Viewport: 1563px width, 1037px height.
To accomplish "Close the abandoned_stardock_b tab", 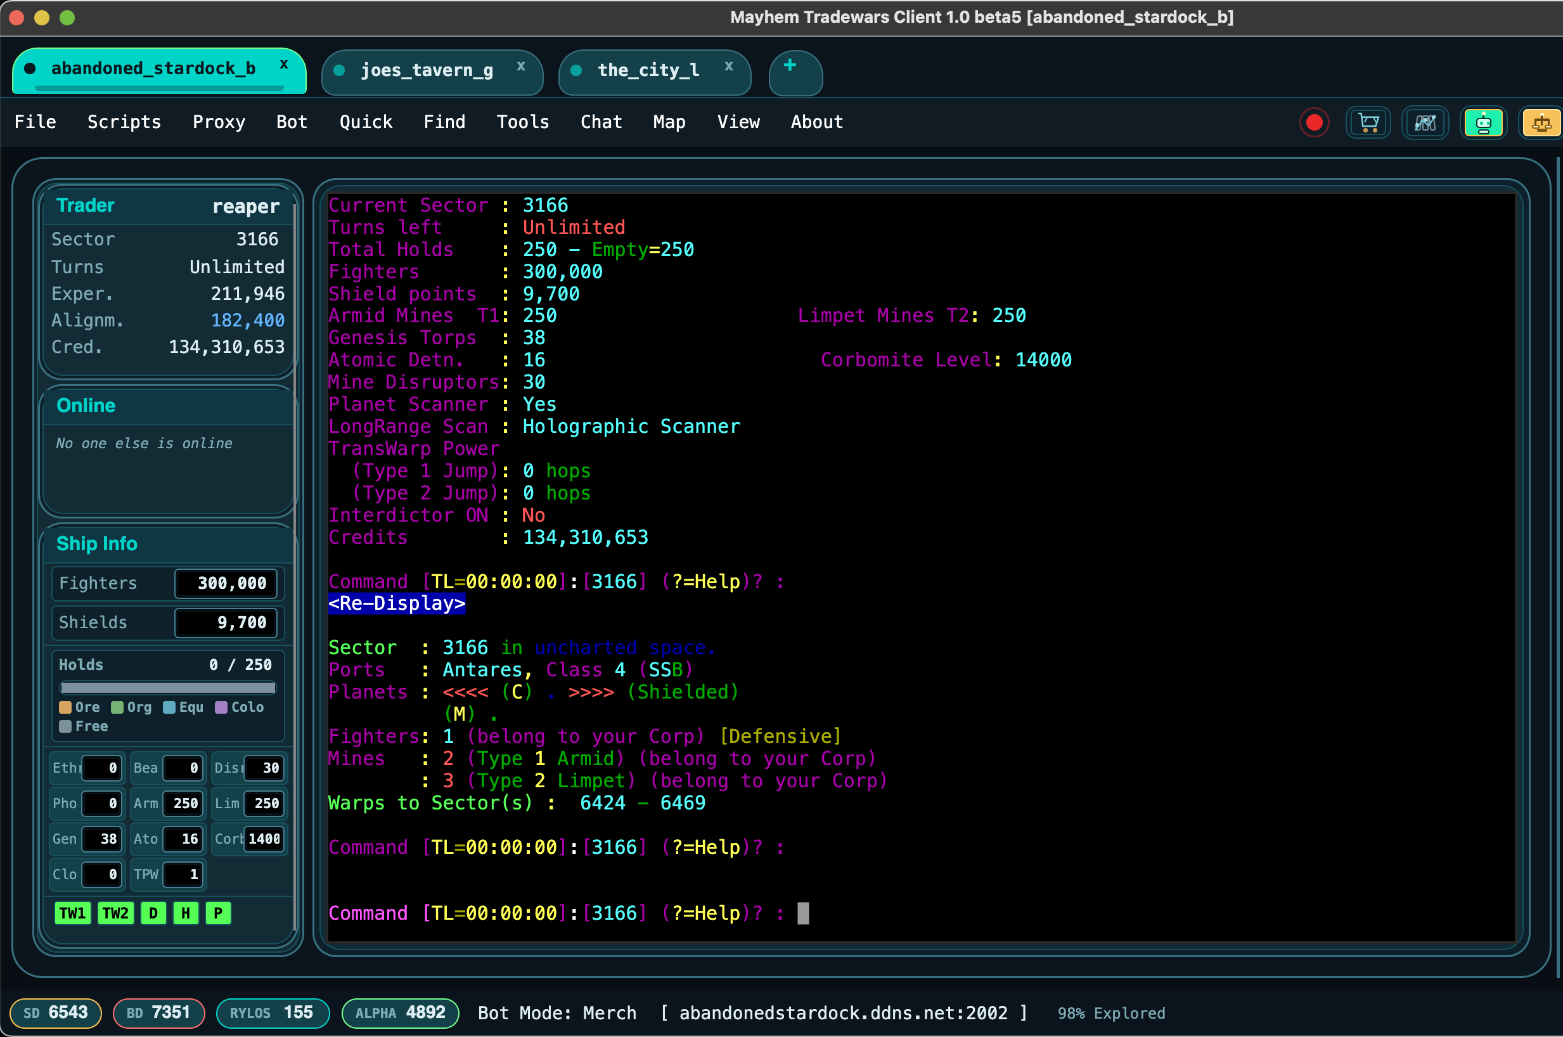I will [284, 65].
